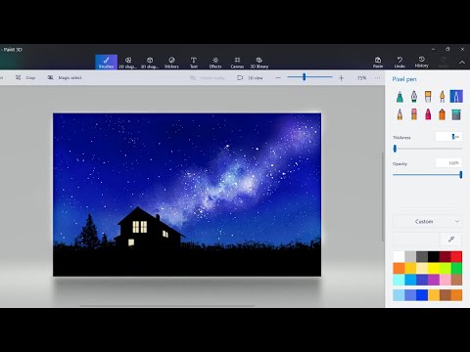Click the zoom out minus icon
Image resolution: width=470 pixels, height=352 pixels.
point(278,78)
